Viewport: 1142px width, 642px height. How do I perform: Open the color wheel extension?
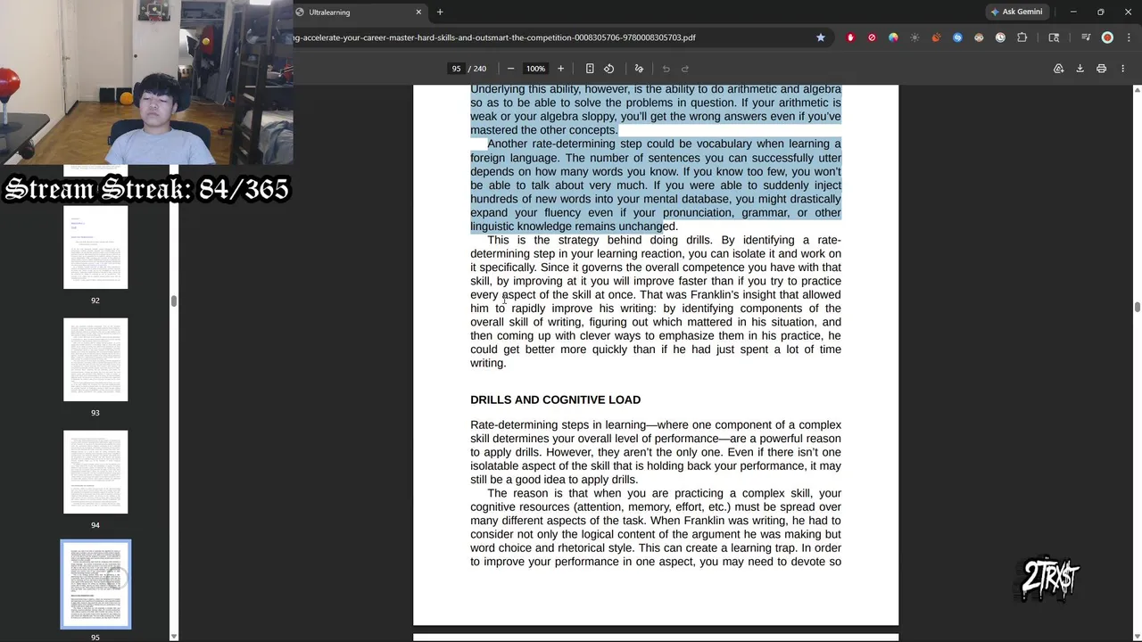tap(893, 37)
